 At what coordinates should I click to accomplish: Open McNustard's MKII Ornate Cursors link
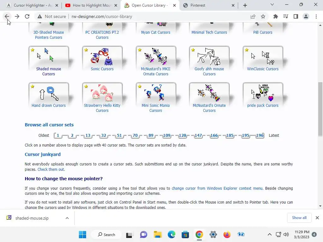pos(156,72)
